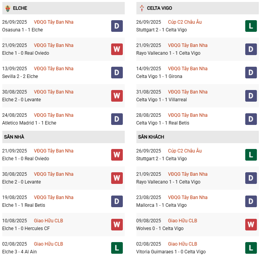This screenshot has width=260, height=258.
Task: Click the D badge for Sevilla 2 - 2 Elche
Action: pos(117,73)
